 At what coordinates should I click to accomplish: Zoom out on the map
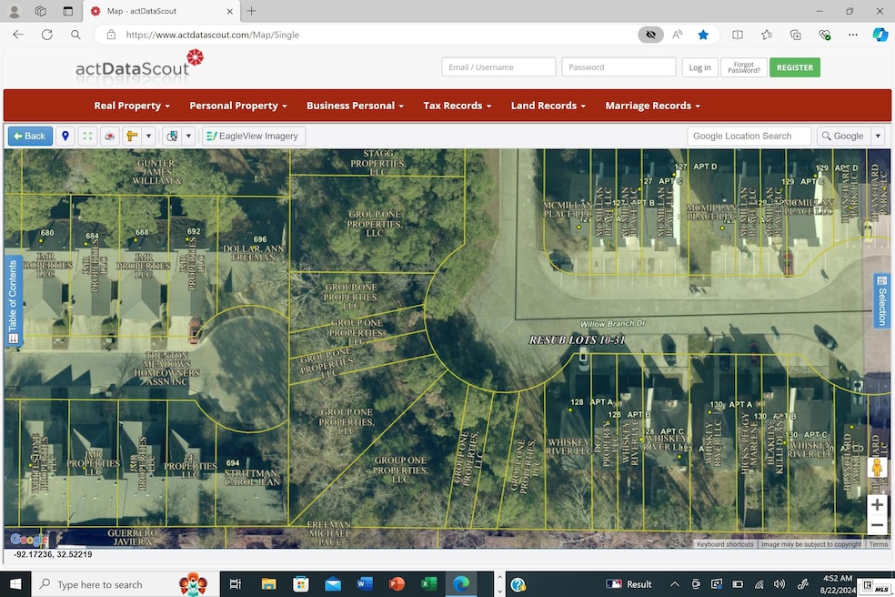tap(877, 525)
